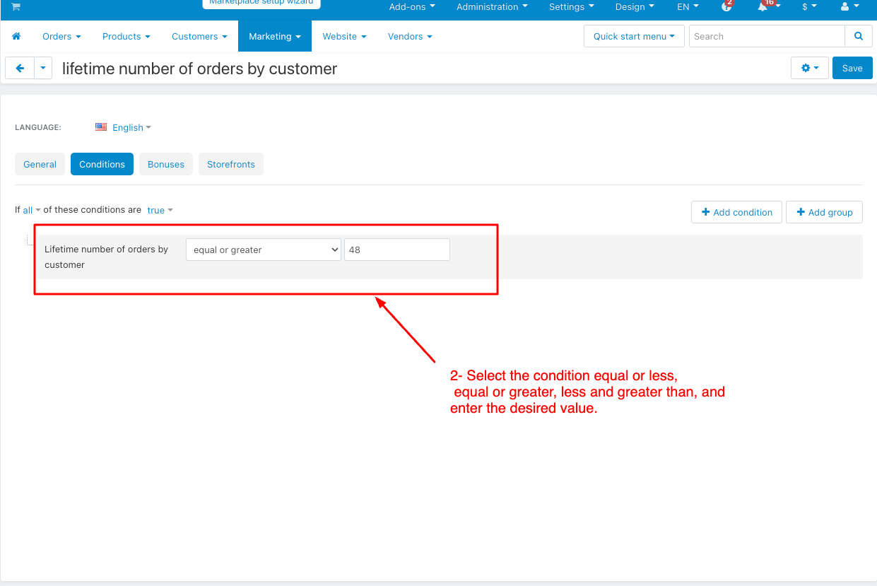Click the user profile icon
877x586 pixels.
coord(845,6)
